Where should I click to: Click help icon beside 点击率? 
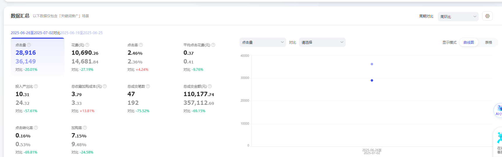coord(141,45)
